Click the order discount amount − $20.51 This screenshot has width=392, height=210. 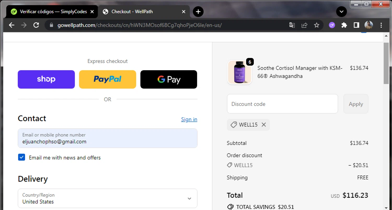point(358,165)
